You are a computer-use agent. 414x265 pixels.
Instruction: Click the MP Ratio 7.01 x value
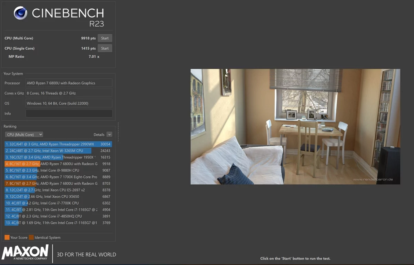(94, 57)
